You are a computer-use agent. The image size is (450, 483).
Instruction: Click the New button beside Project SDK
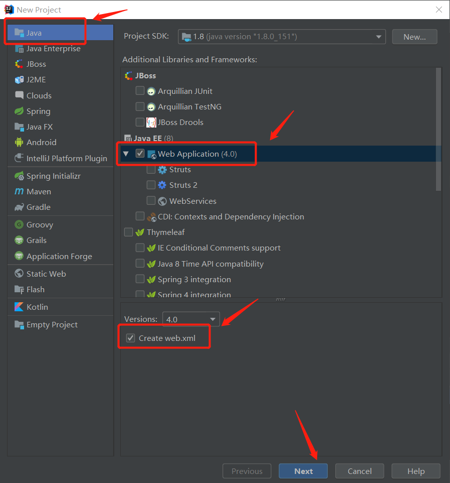point(414,36)
